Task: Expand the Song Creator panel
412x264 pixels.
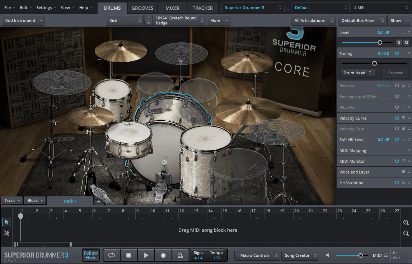Action: click(300, 255)
